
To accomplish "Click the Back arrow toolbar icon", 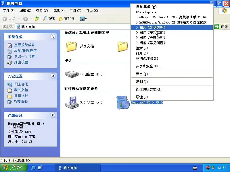I will click(x=5, y=19).
